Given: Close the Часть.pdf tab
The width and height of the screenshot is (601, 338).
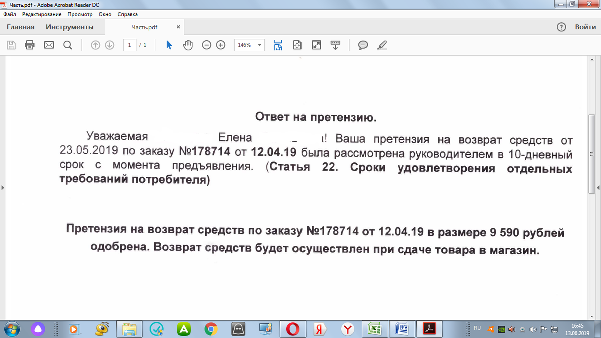Looking at the screenshot, I should [178, 27].
